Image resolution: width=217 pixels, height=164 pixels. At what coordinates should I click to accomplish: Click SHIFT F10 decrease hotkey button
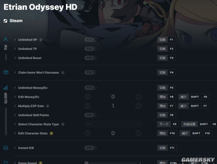coord(196,133)
